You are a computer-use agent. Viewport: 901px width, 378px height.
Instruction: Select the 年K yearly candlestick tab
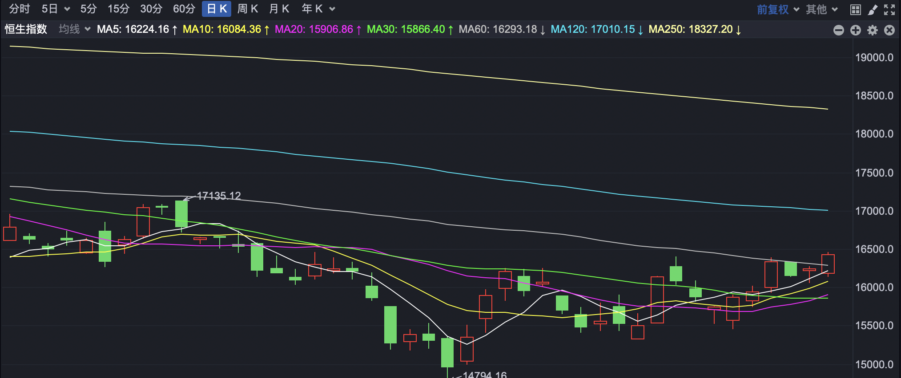click(x=312, y=9)
